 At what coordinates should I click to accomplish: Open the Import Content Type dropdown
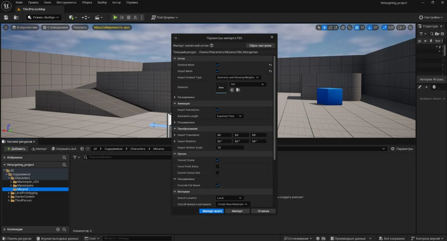point(238,78)
